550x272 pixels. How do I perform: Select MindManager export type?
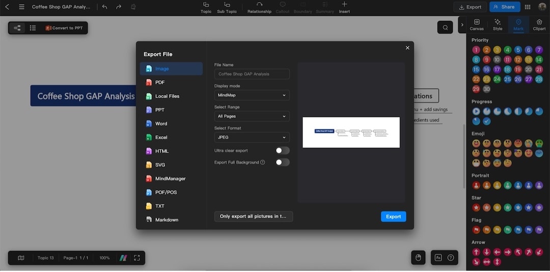[171, 178]
